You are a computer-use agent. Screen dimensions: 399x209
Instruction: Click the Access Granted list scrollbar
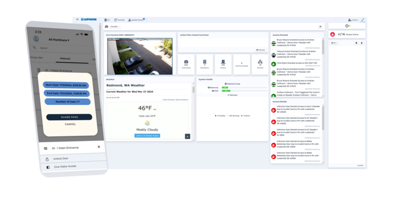click(323, 47)
